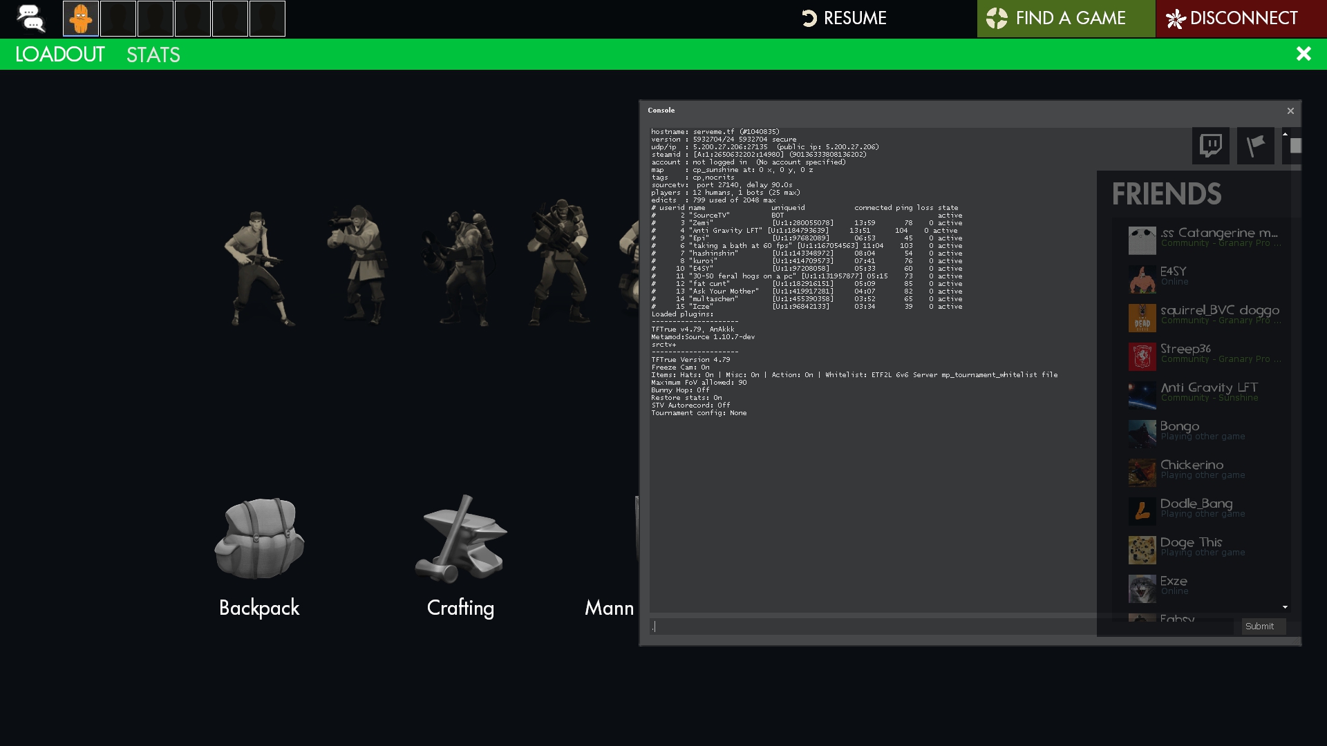Click the Exze friend name
The height and width of the screenshot is (746, 1327).
1174,581
